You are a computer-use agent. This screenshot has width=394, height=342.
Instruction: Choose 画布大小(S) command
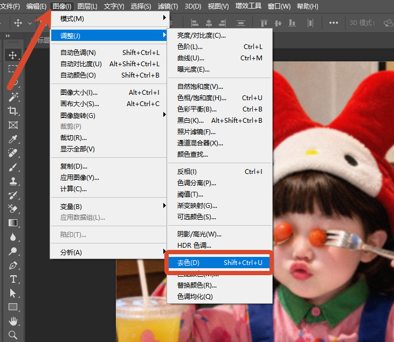(108, 104)
